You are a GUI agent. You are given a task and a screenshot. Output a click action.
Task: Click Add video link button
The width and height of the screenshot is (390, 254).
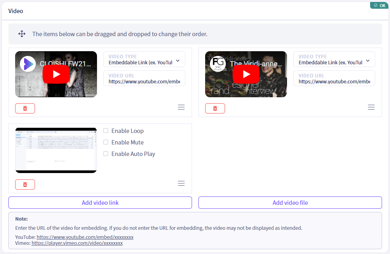coord(100,202)
